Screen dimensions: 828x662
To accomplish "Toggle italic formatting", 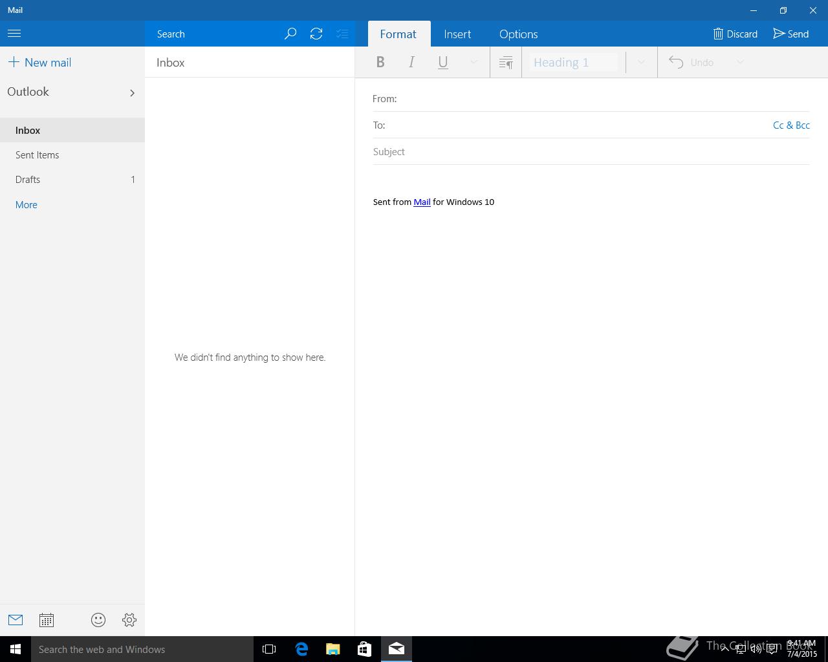I will coord(411,62).
